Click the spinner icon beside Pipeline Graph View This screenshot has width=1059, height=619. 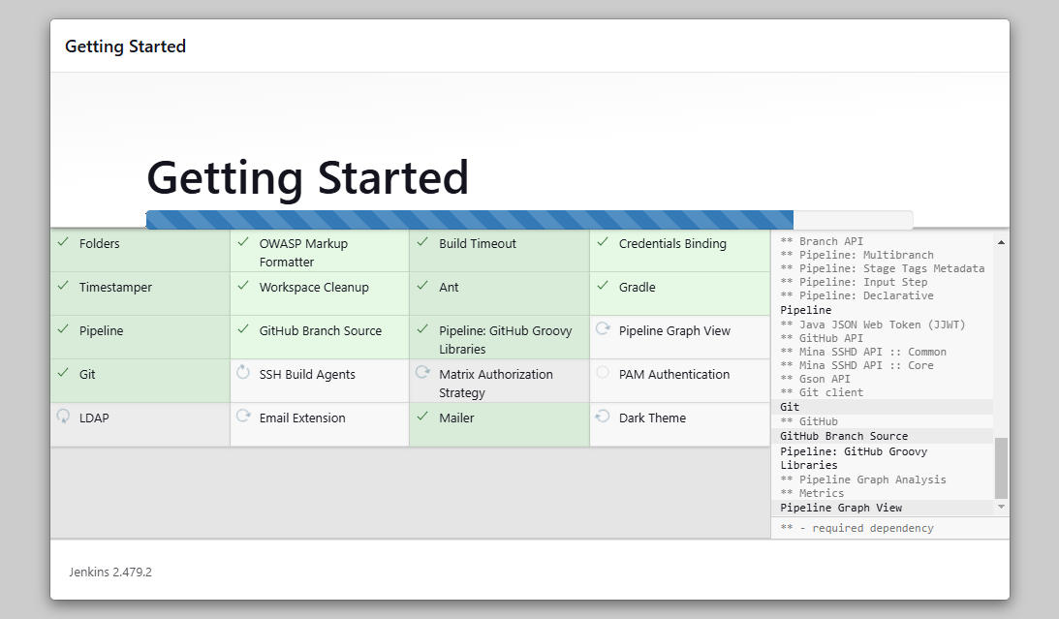(602, 329)
